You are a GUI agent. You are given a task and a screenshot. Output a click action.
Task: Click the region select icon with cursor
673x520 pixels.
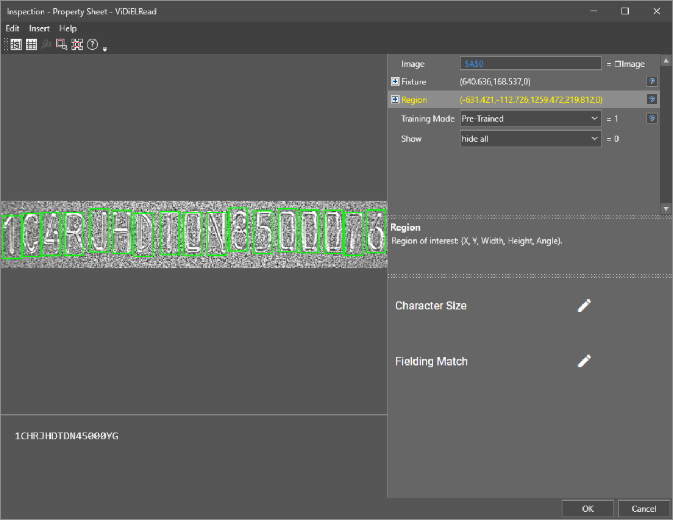(x=62, y=45)
